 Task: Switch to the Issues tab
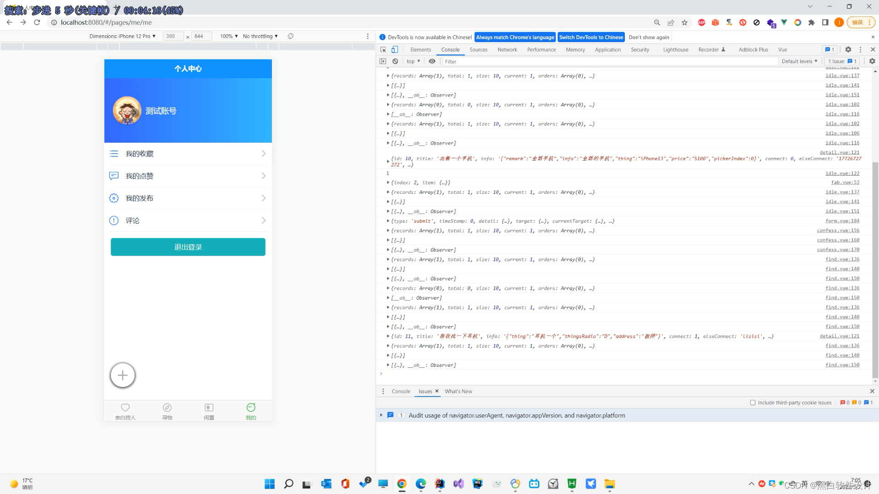pos(425,391)
